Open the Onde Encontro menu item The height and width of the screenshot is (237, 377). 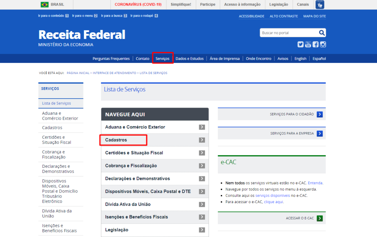tap(258, 59)
